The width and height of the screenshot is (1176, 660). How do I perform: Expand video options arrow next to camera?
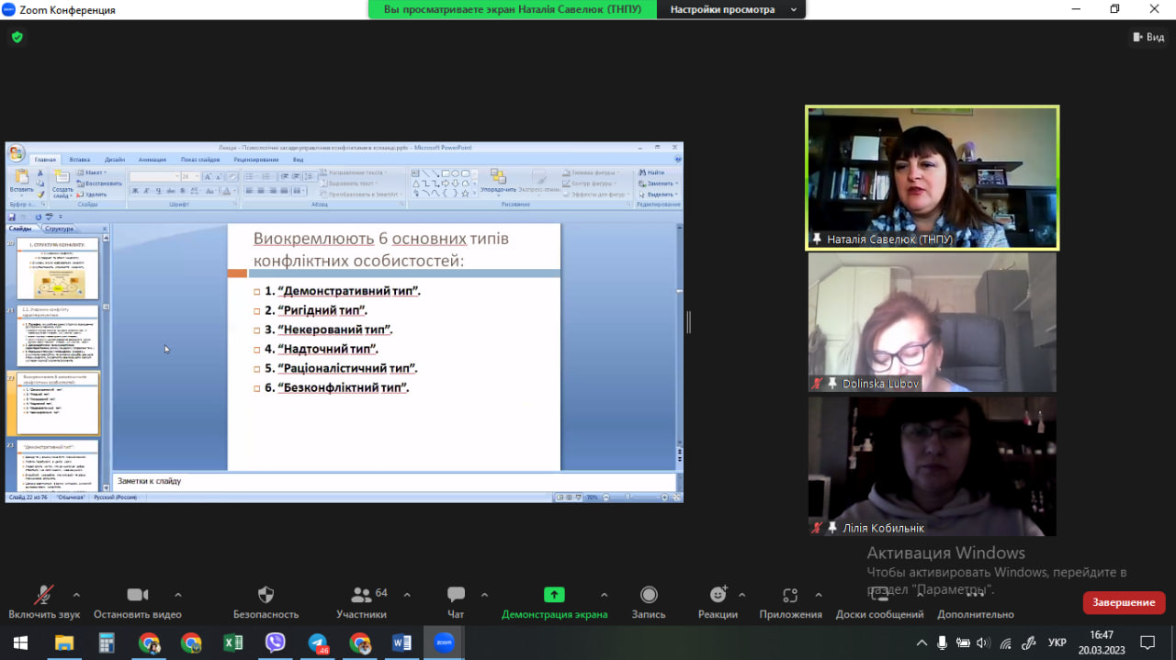tap(177, 594)
